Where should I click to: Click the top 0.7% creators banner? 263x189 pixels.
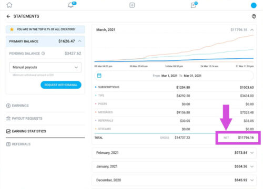pos(45,29)
